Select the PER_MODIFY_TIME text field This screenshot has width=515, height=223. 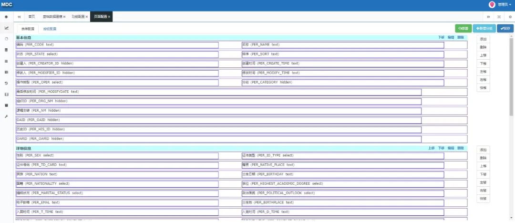coord(342,73)
